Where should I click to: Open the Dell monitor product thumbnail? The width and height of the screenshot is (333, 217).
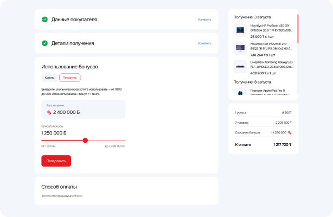coord(240,48)
